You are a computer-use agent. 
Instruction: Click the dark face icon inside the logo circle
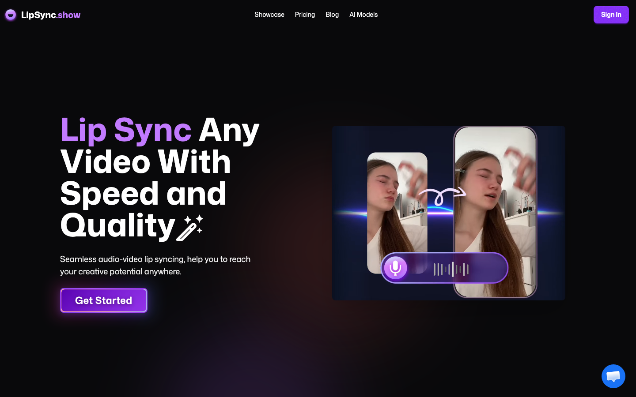click(10, 15)
